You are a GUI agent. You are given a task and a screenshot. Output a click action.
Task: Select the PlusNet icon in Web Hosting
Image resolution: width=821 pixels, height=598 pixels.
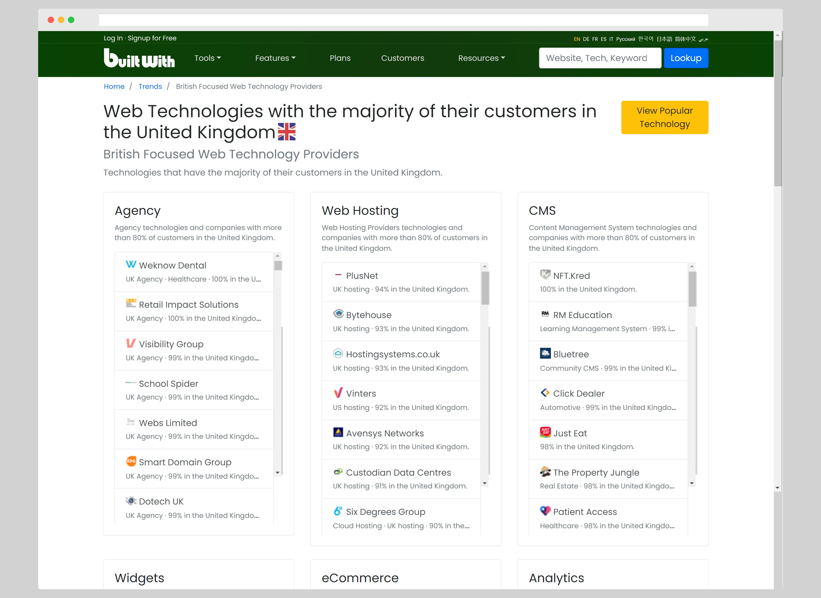click(x=338, y=275)
